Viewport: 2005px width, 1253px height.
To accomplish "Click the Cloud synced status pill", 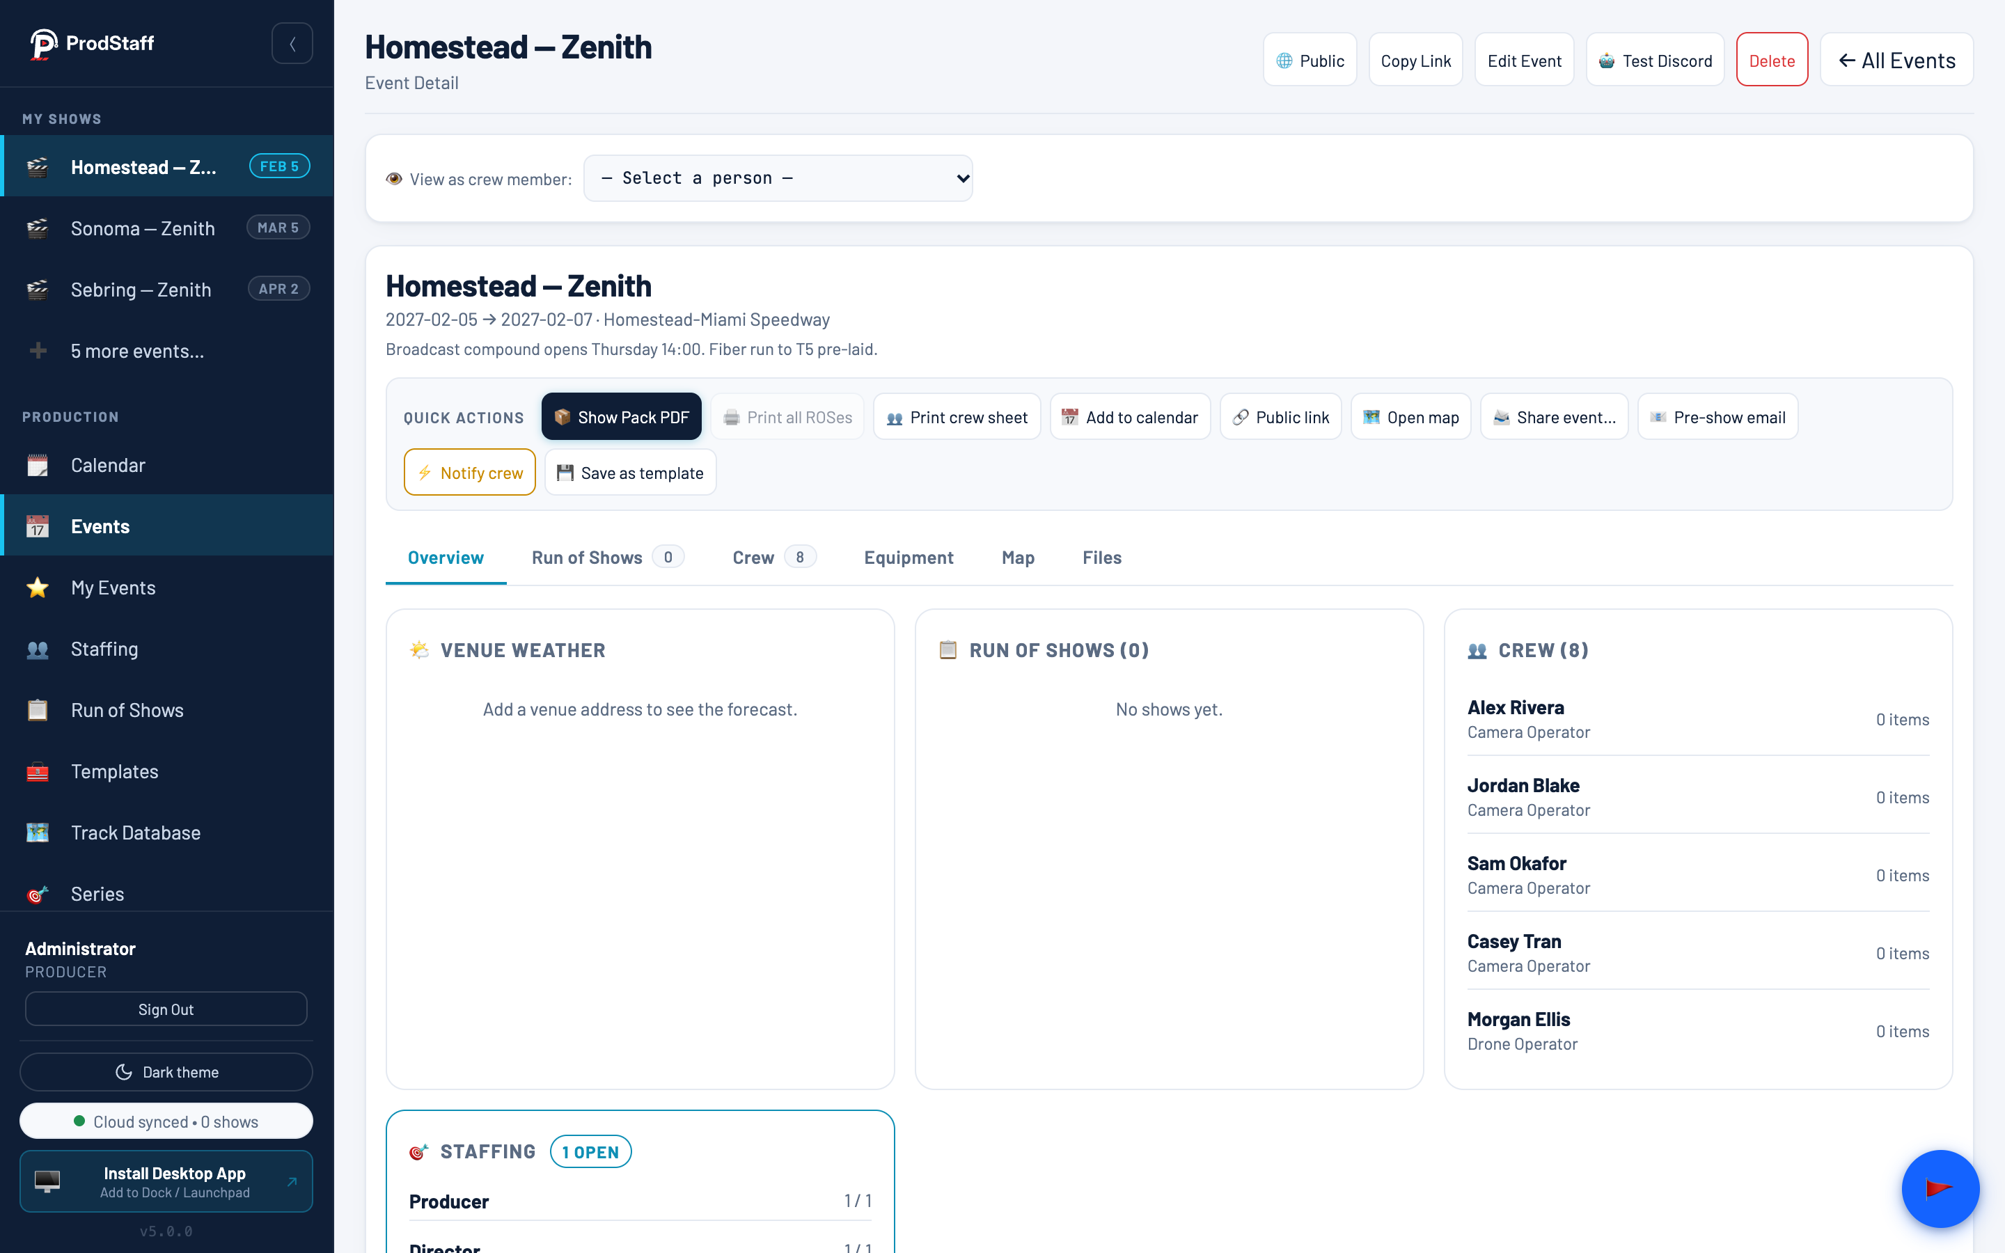I will pyautogui.click(x=166, y=1121).
